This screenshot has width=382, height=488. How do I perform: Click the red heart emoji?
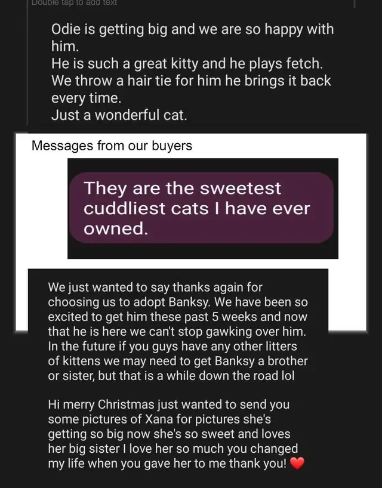(x=297, y=464)
